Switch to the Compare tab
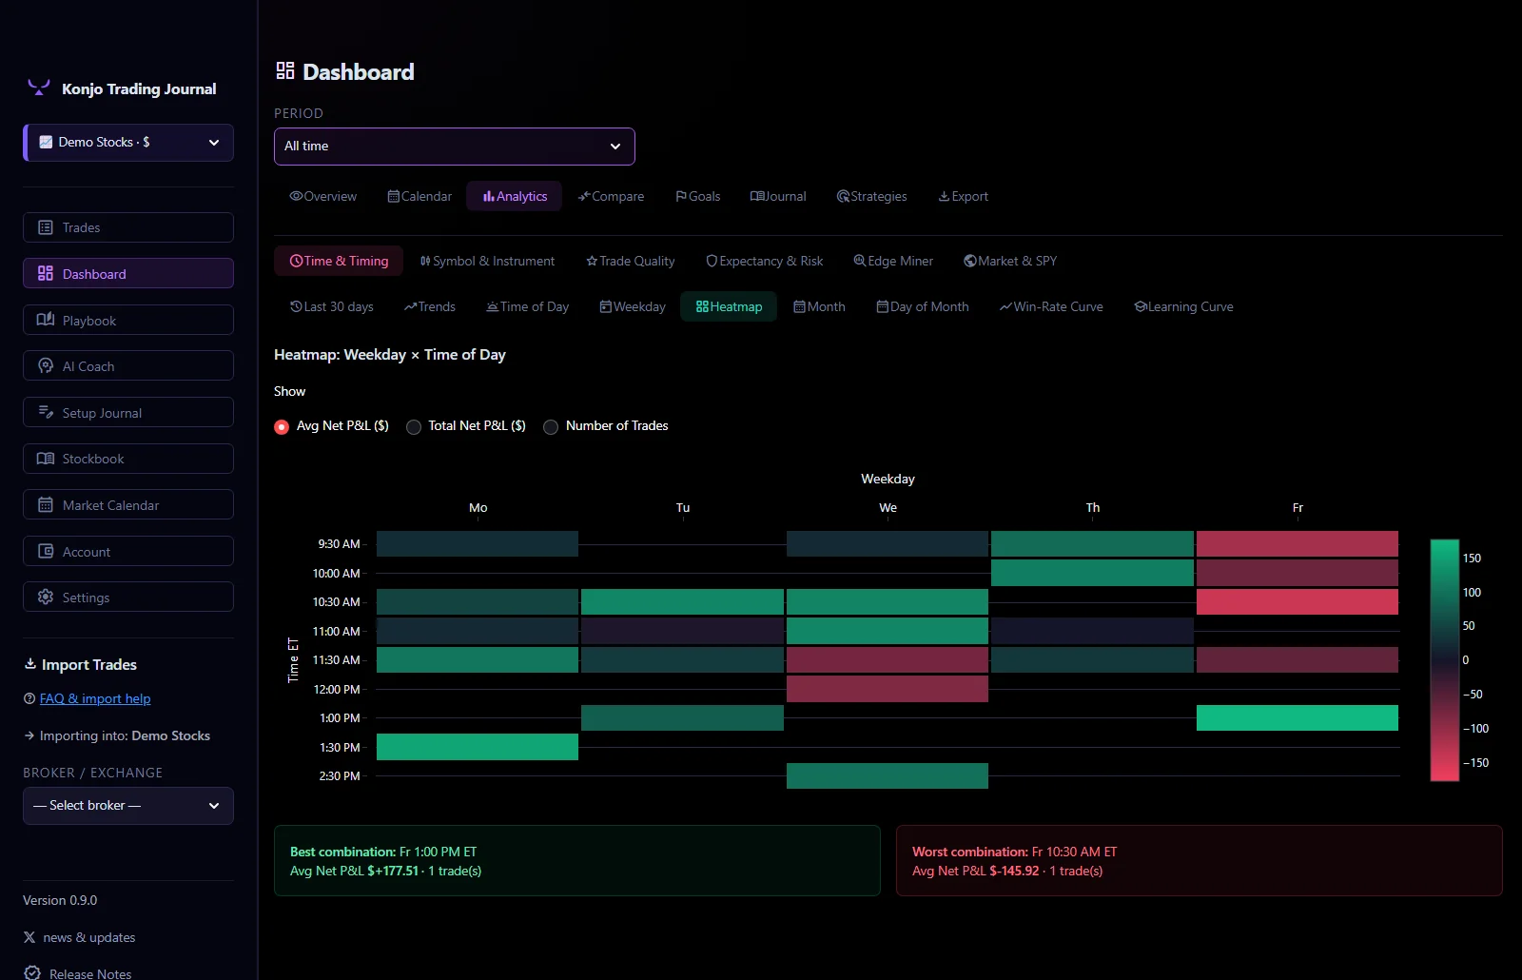 coord(612,196)
